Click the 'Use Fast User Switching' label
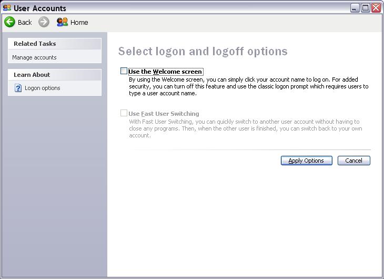Image resolution: width=384 pixels, height=279 pixels. tap(164, 114)
